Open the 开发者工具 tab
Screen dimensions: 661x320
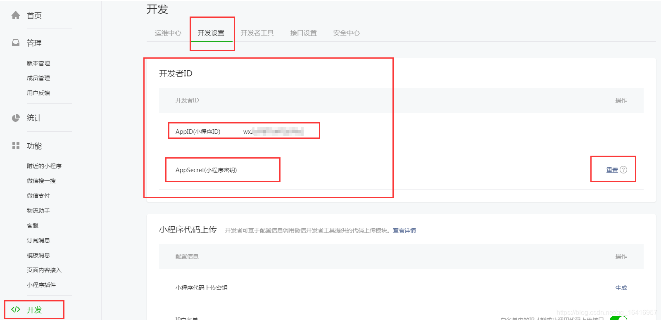click(x=257, y=33)
